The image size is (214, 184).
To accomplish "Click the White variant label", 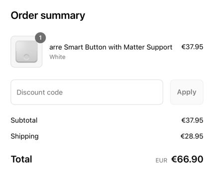I will pos(57,57).
